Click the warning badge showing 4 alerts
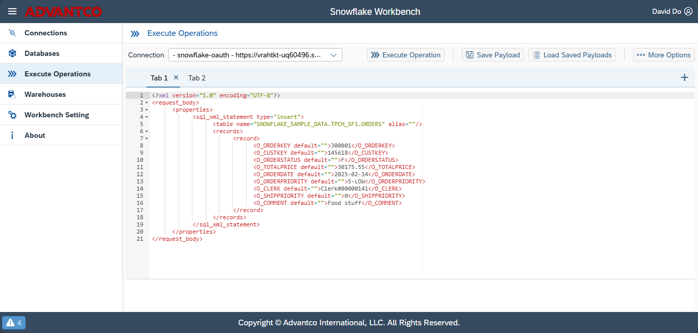698x333 pixels. [x=13, y=323]
